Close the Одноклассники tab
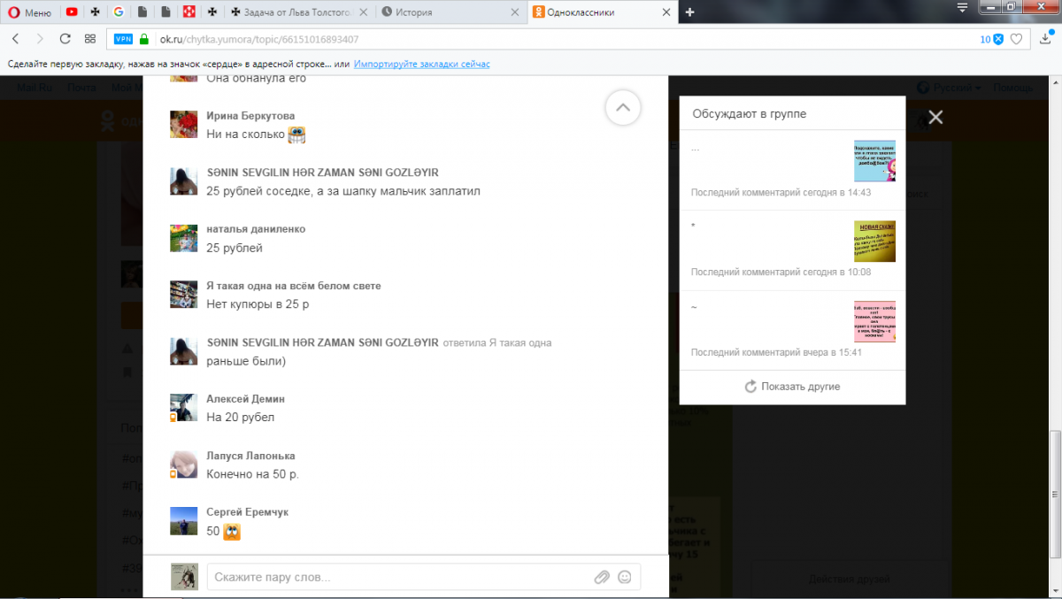1062x599 pixels. click(x=666, y=12)
